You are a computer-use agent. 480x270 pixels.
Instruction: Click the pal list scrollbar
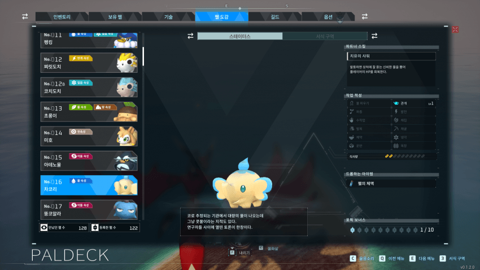143,56
